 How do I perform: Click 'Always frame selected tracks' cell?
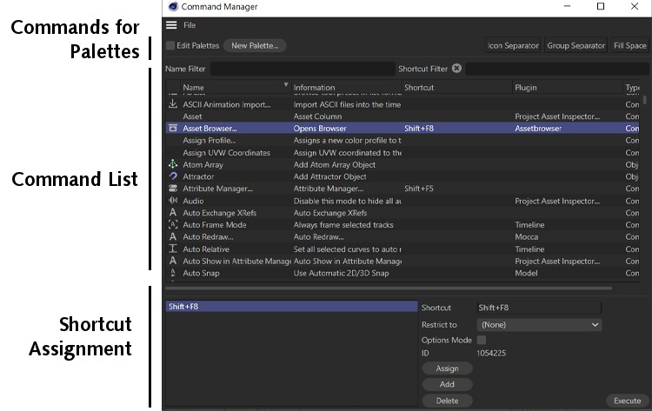[343, 225]
